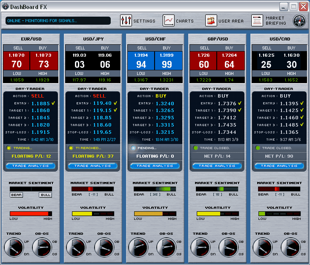
Task: Click the GBP/USD sentiment value '[ 15 ]'
Action: click(x=218, y=194)
